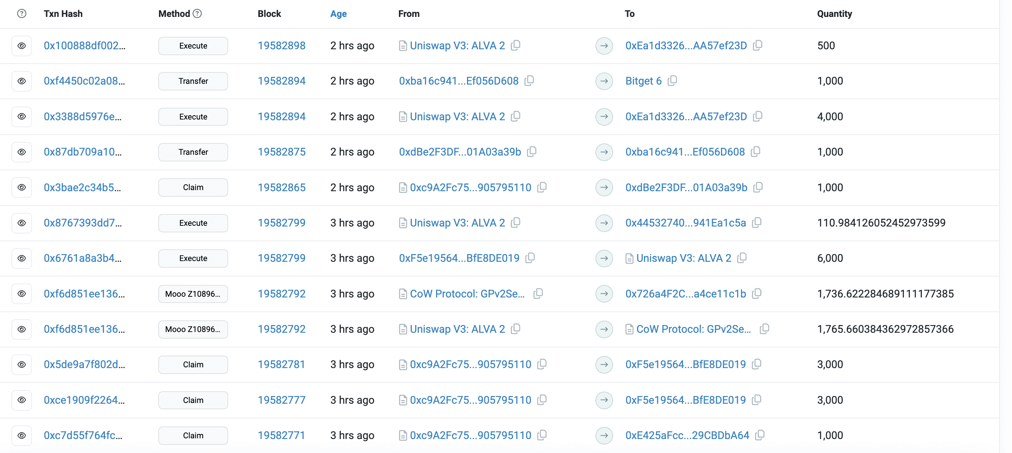Click arrow icon in the Bitget 6 row
This screenshot has height=453, width=1012.
tap(604, 81)
